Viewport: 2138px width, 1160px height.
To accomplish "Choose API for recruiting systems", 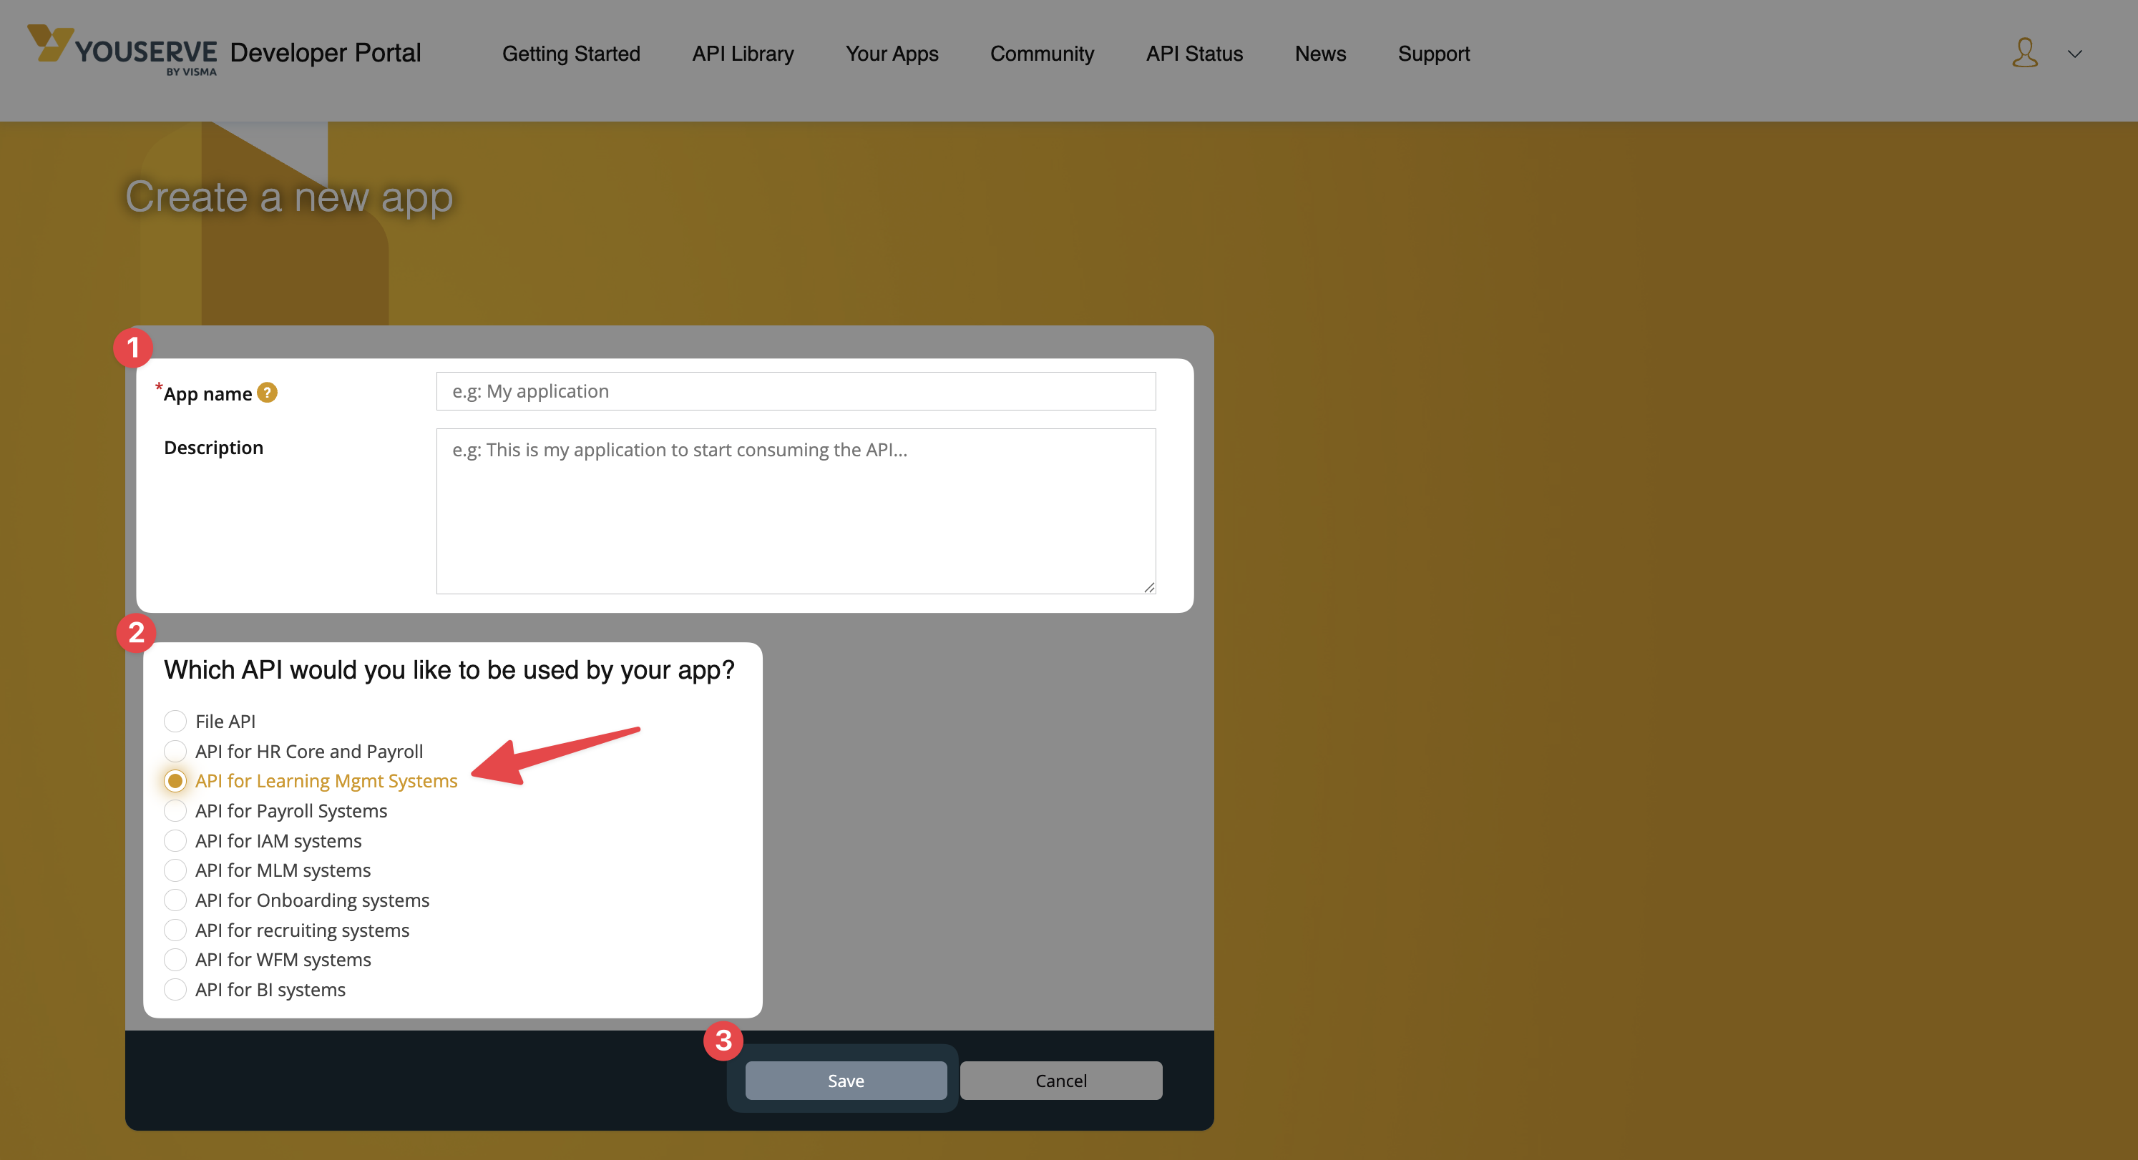I will (x=175, y=930).
